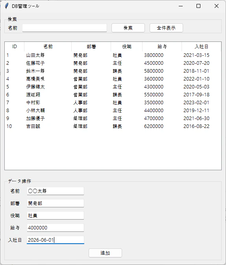Click the feather app icon in title bar
Viewport: 226px width, 265px height.
6,6
